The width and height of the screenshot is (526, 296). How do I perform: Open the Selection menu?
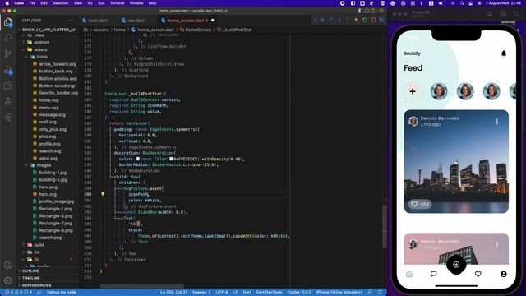[60, 3]
